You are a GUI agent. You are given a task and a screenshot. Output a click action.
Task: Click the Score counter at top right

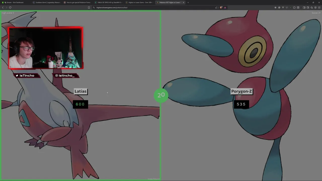coord(316,13)
